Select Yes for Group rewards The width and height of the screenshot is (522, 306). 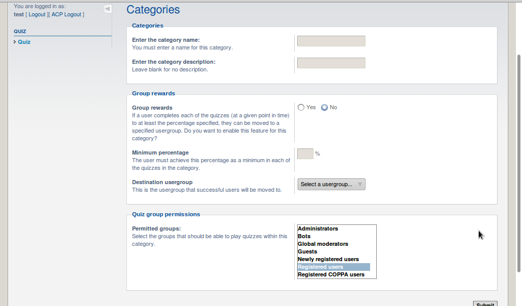pos(301,108)
